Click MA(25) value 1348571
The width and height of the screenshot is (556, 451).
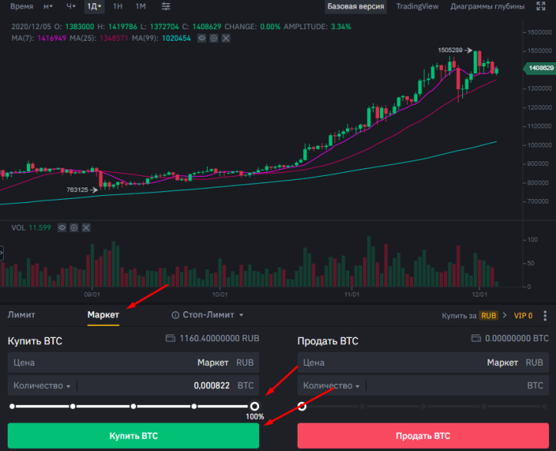coord(114,38)
